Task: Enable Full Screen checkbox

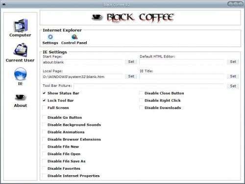Action: 44,107
